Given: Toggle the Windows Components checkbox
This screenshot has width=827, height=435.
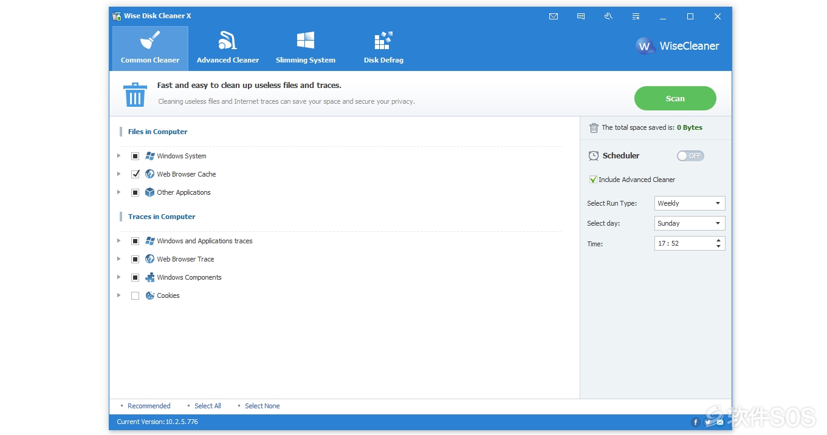Looking at the screenshot, I should (135, 277).
